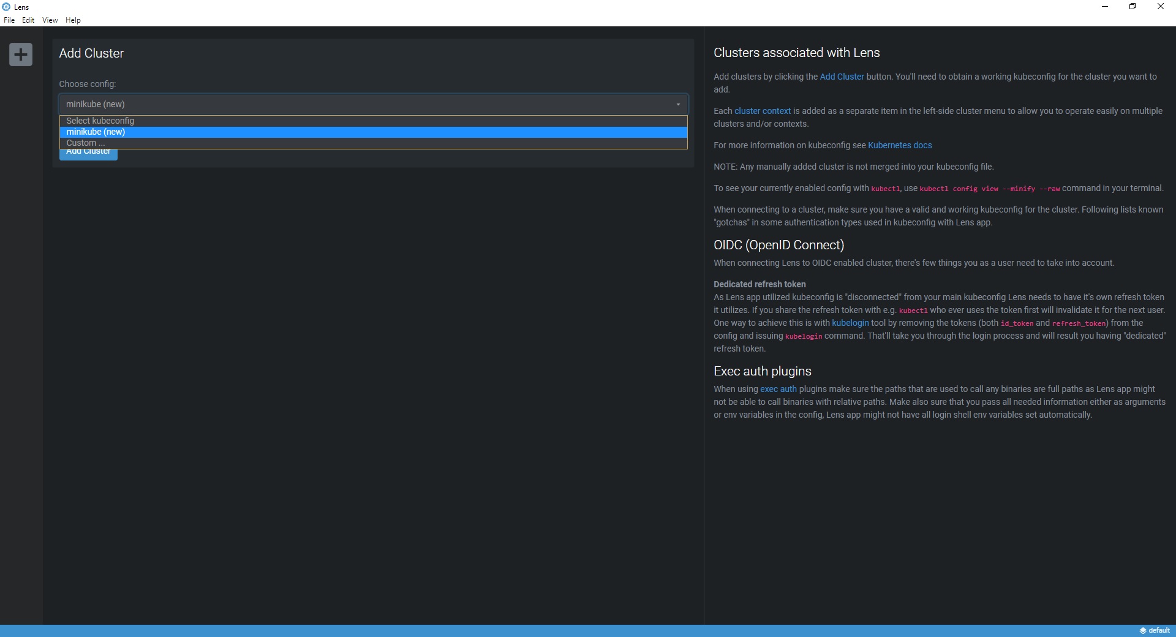Viewport: 1176px width, 637px height.
Task: Click the 'OIDC (OpenID Connect)' heading
Action: coord(779,245)
